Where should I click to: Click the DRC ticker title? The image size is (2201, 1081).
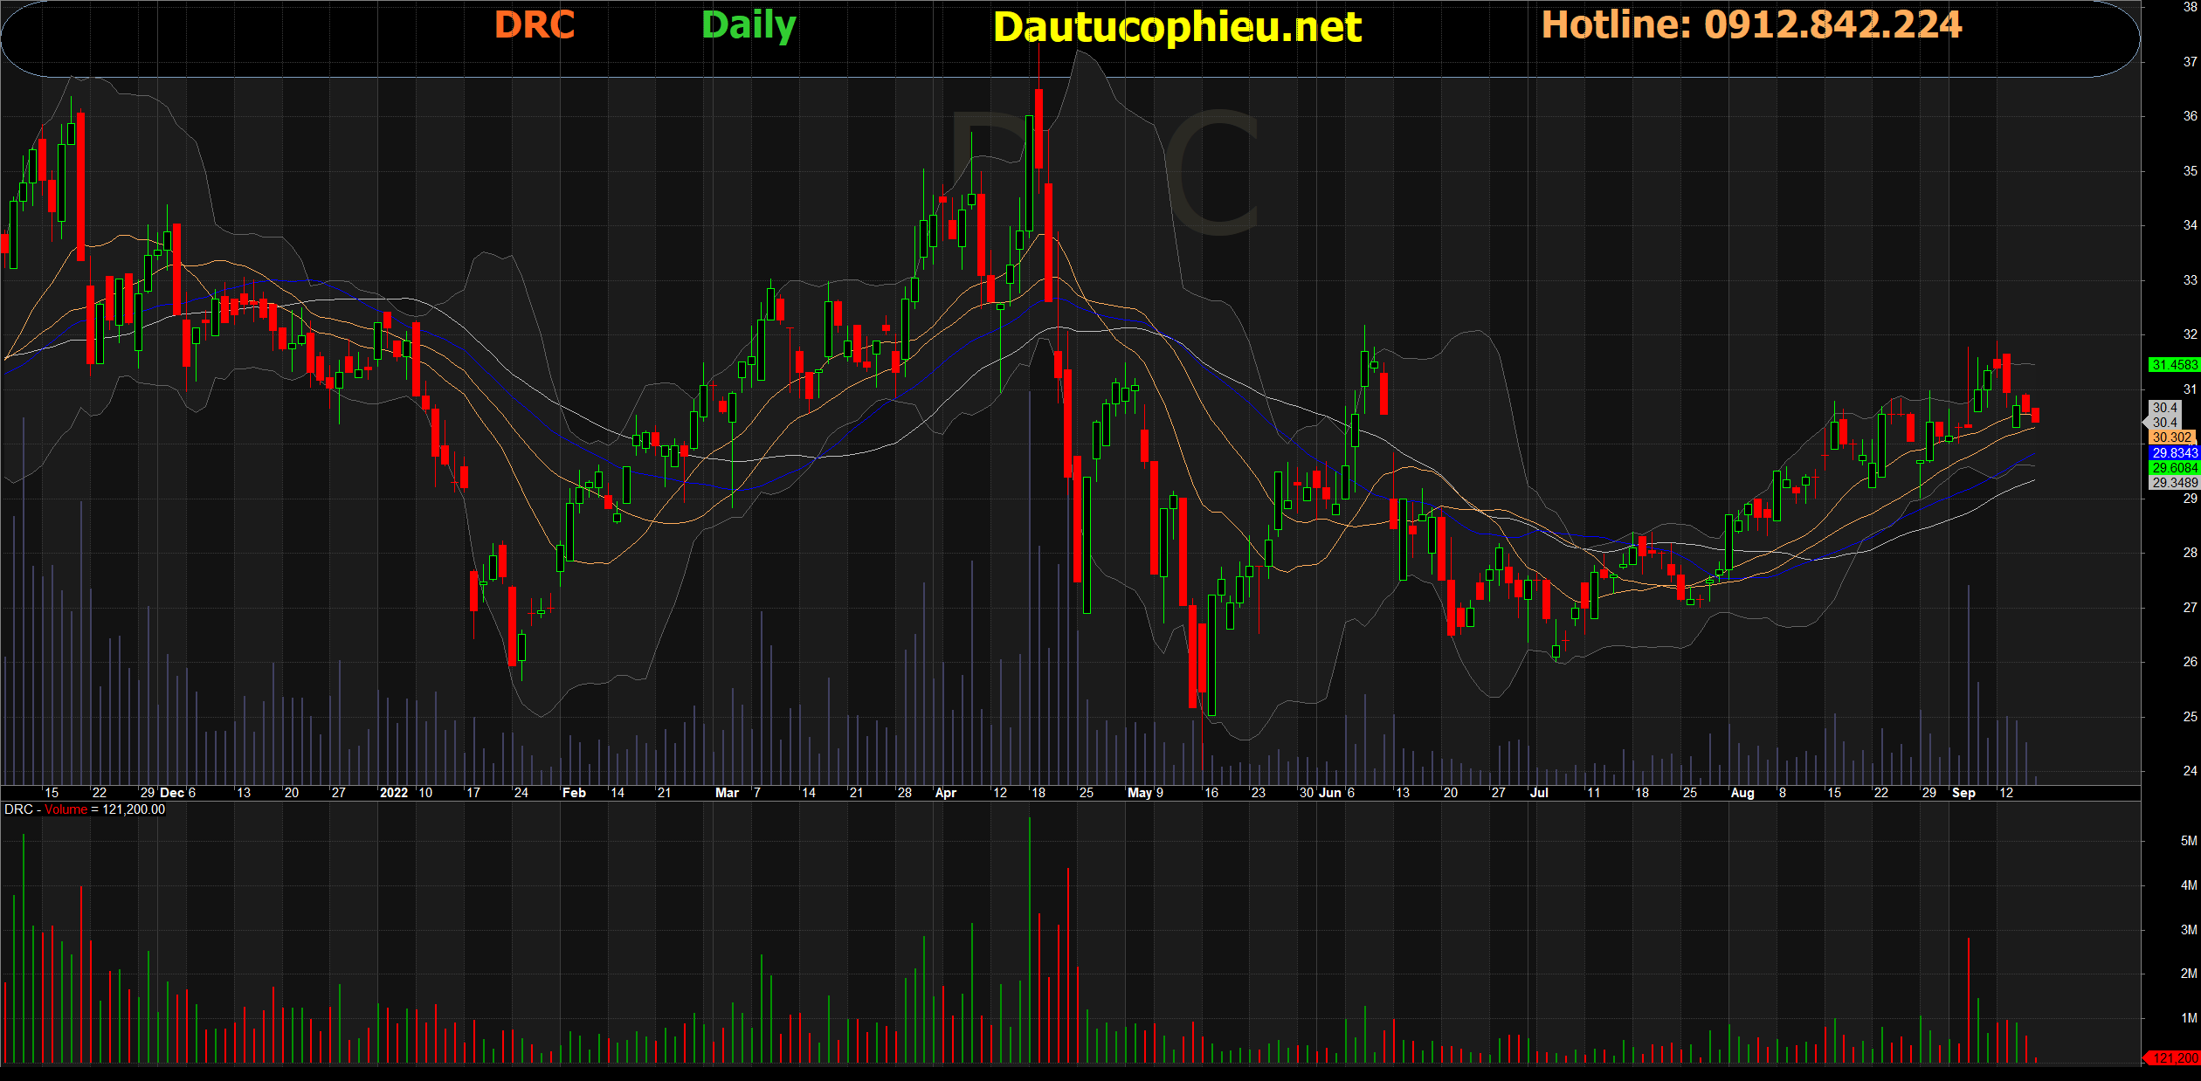[535, 25]
